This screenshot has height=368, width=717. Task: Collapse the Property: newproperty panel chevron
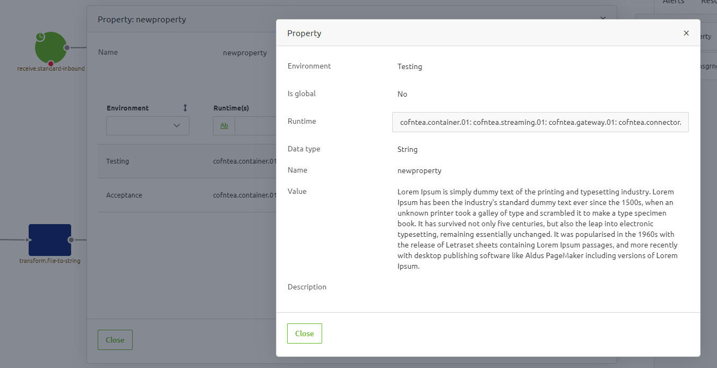603,19
